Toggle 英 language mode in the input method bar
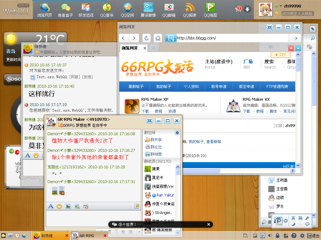 coord(293,218)
